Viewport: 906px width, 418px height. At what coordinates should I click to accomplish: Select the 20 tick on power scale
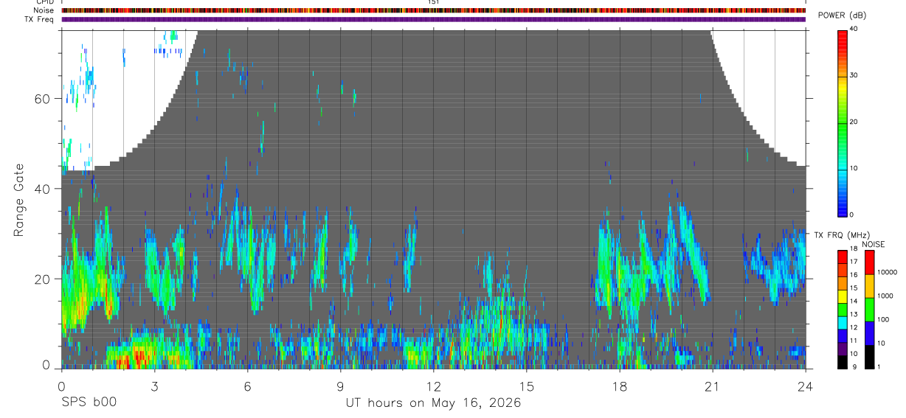coord(854,122)
